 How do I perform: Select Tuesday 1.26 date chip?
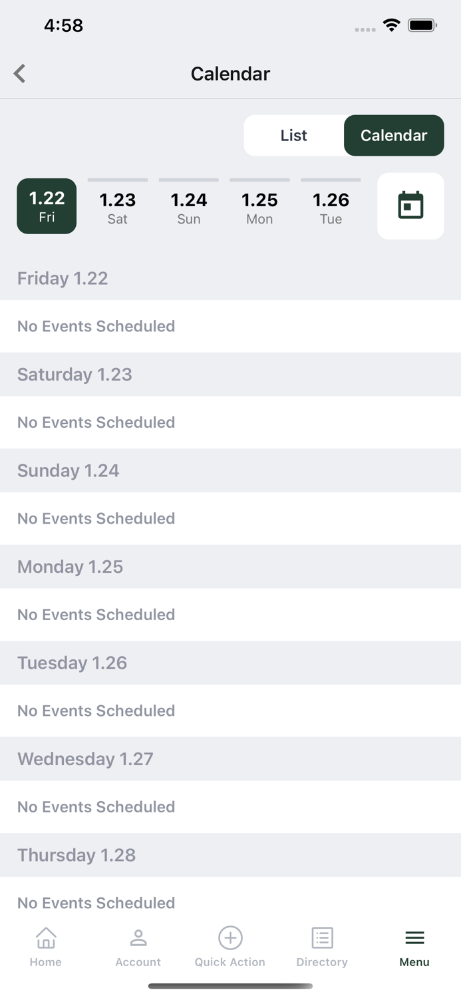[331, 208]
